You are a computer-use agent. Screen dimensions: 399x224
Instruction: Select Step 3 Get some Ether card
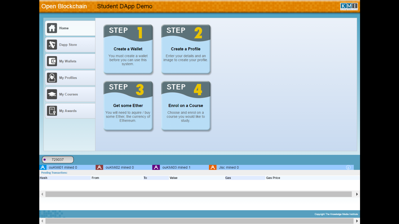click(x=128, y=106)
